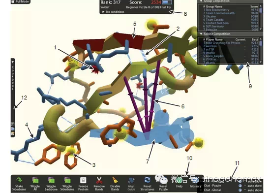Screen dimensions: 270x193
Task: Click the Remove Bands scissors icon
Action: tap(99, 180)
